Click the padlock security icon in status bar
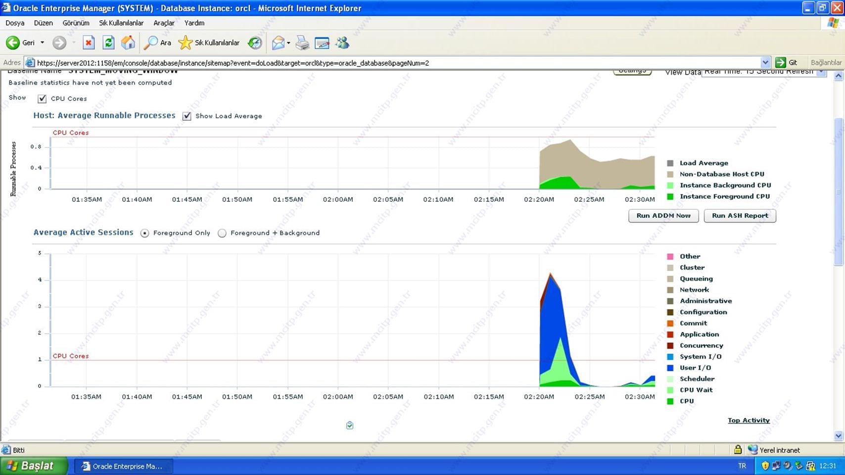845x475 pixels. [738, 449]
